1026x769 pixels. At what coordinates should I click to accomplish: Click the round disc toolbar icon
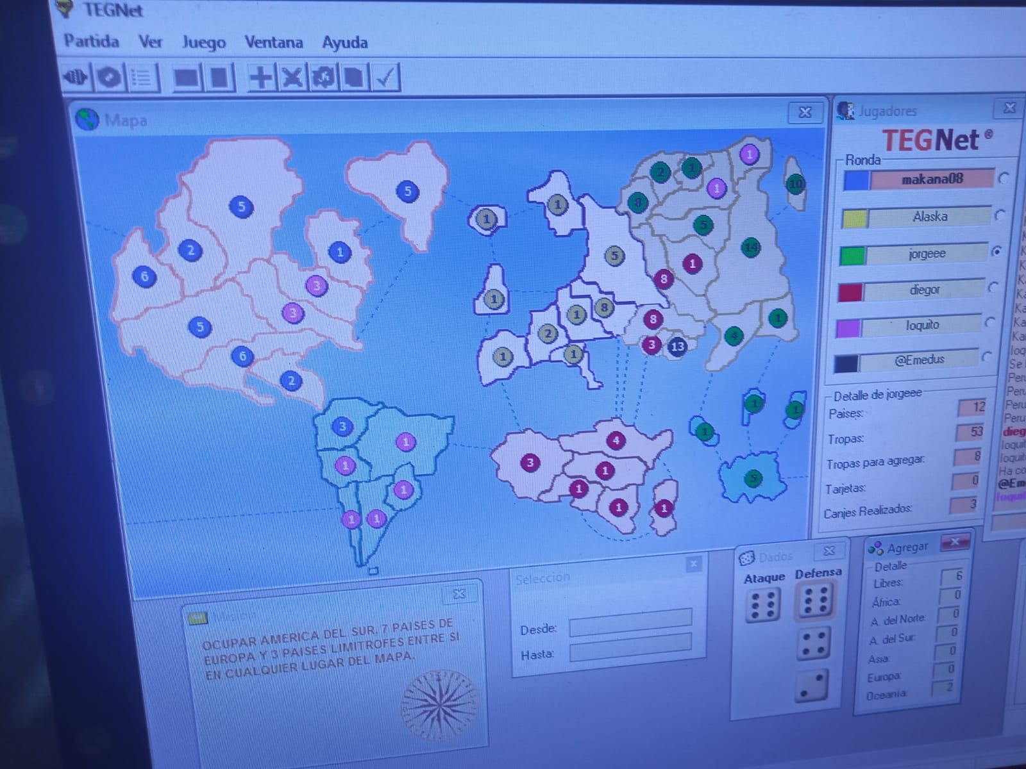pos(109,78)
